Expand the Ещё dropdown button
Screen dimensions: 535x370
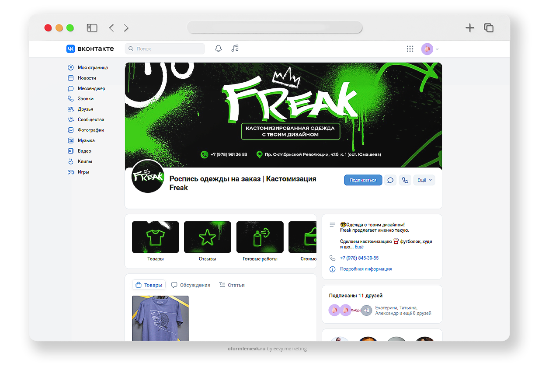(424, 180)
